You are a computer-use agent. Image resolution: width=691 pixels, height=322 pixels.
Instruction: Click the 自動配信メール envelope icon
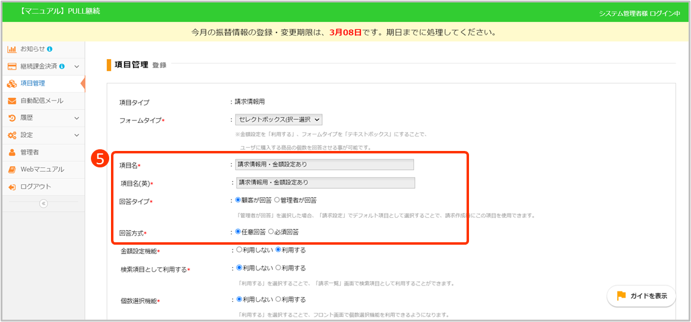[12, 100]
